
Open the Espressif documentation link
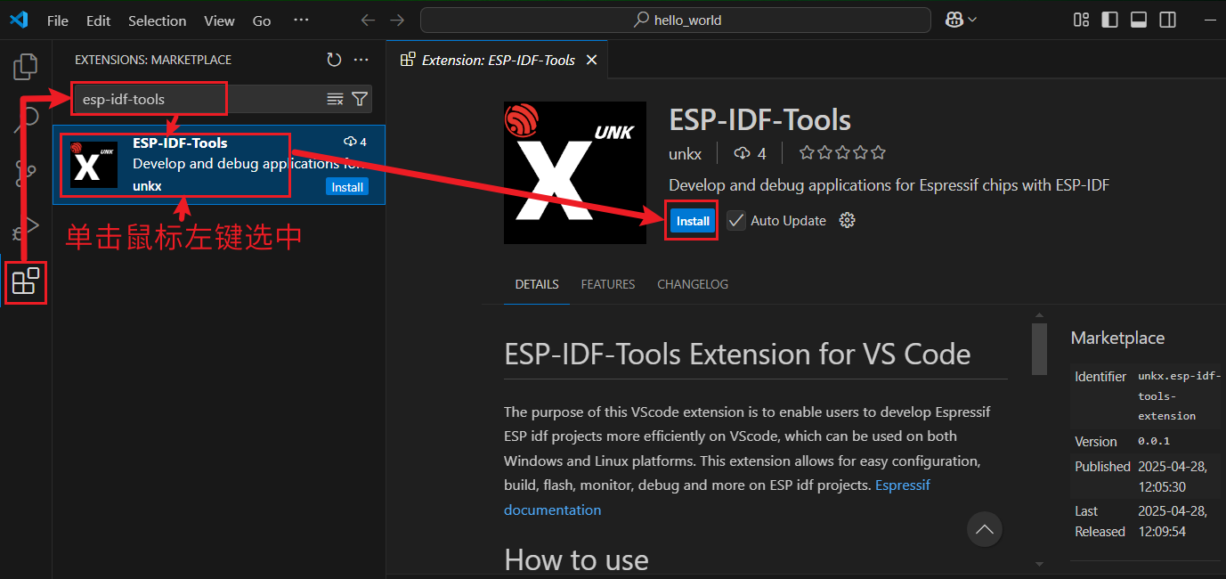coord(717,497)
